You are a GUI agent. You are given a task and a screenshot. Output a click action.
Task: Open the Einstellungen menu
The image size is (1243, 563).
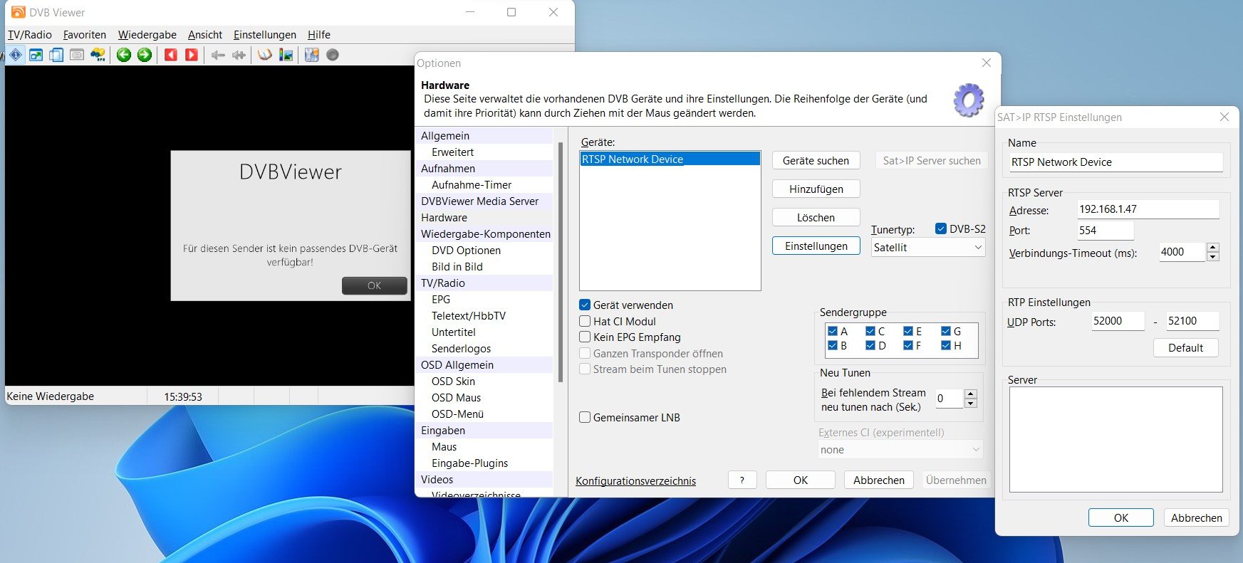[264, 34]
